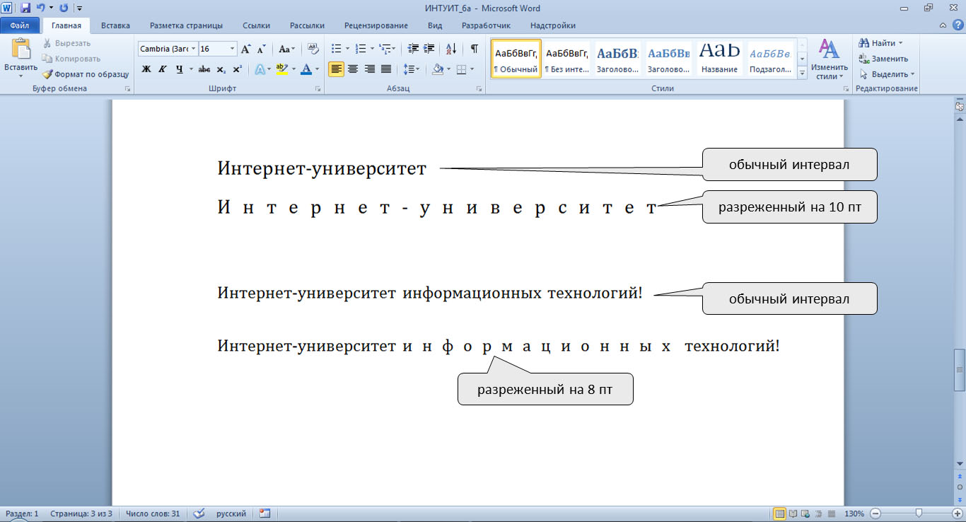Switch to Рецензирование tab

point(376,25)
